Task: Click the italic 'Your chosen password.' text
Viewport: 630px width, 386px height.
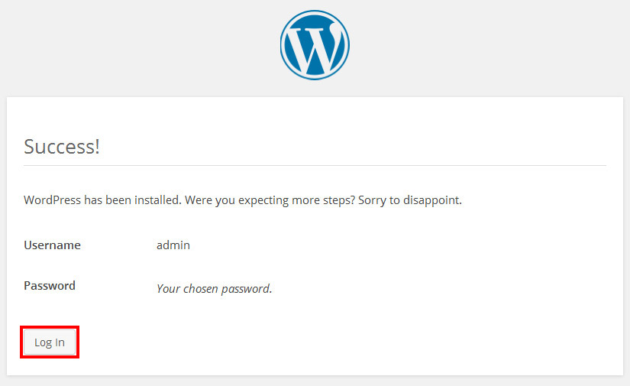Action: coord(214,289)
